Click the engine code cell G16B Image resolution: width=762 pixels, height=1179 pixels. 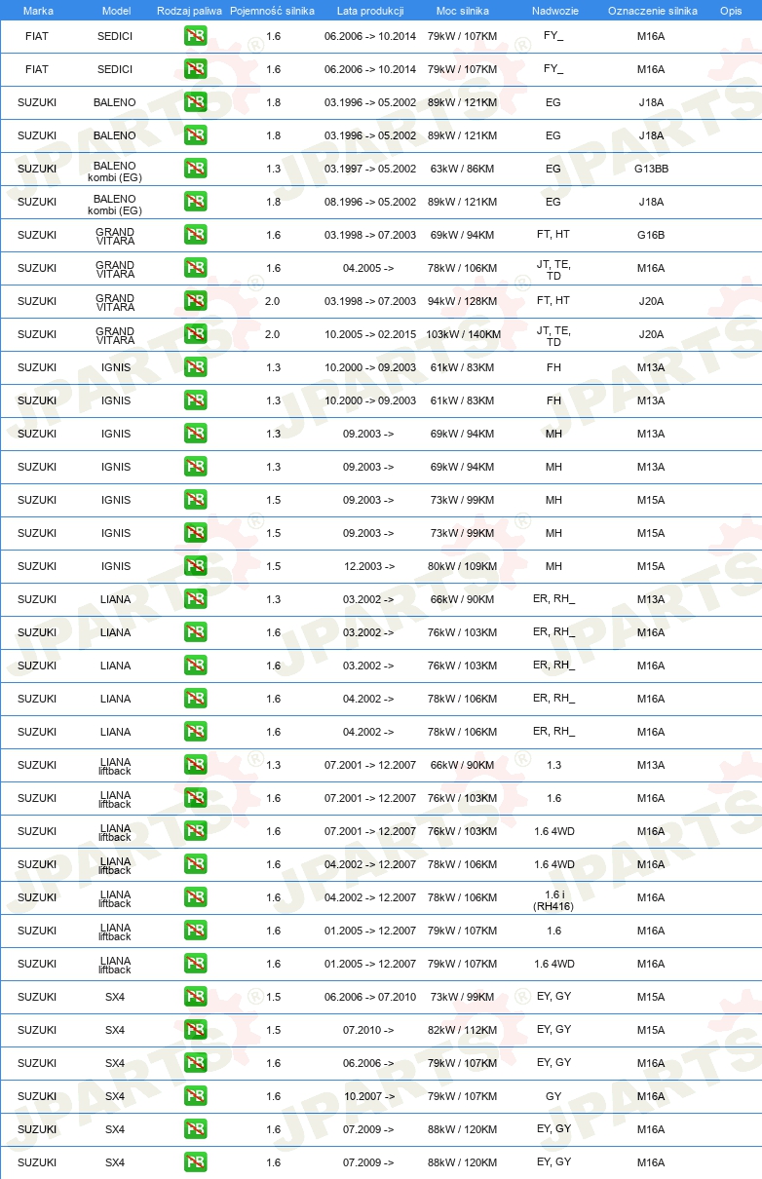pos(651,235)
